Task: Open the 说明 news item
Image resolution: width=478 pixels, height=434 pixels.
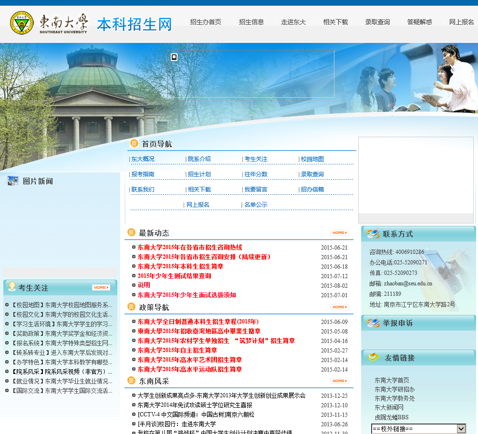Action: tap(144, 285)
